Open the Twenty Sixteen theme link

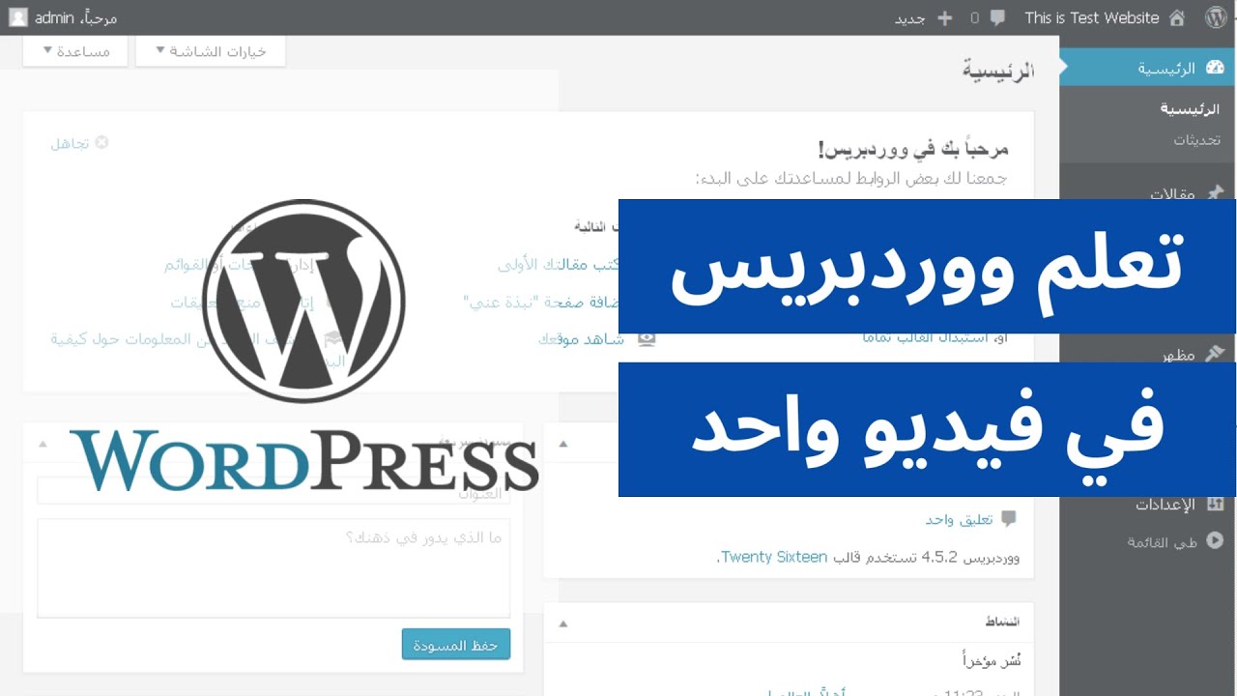tap(774, 557)
